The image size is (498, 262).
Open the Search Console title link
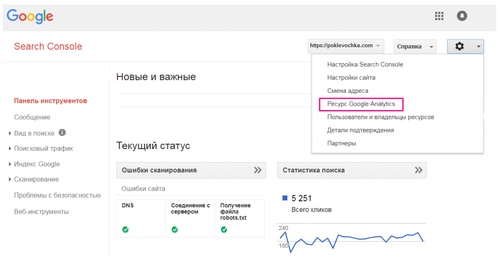pos(48,47)
